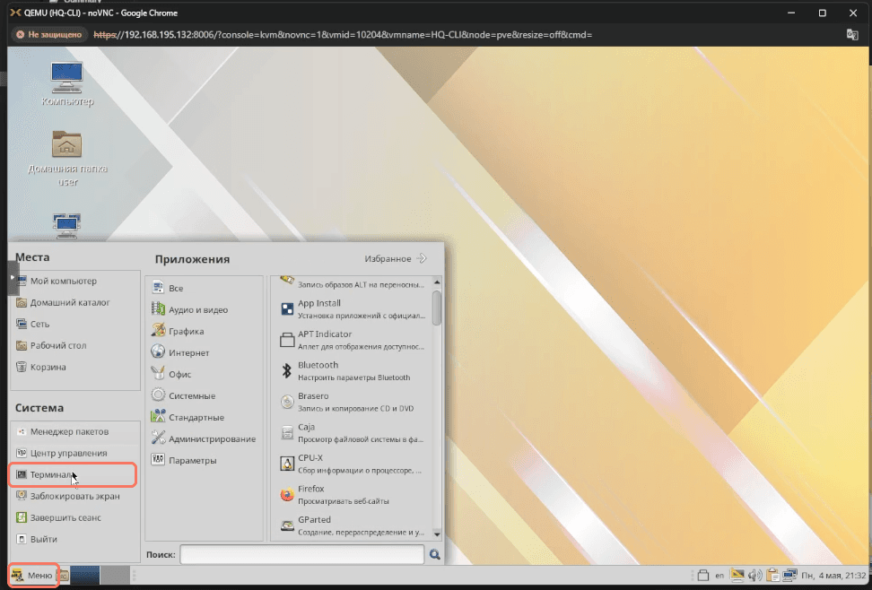This screenshot has height=590, width=872.
Task: Click the show-desktop icon beside Меню
Action: [64, 576]
